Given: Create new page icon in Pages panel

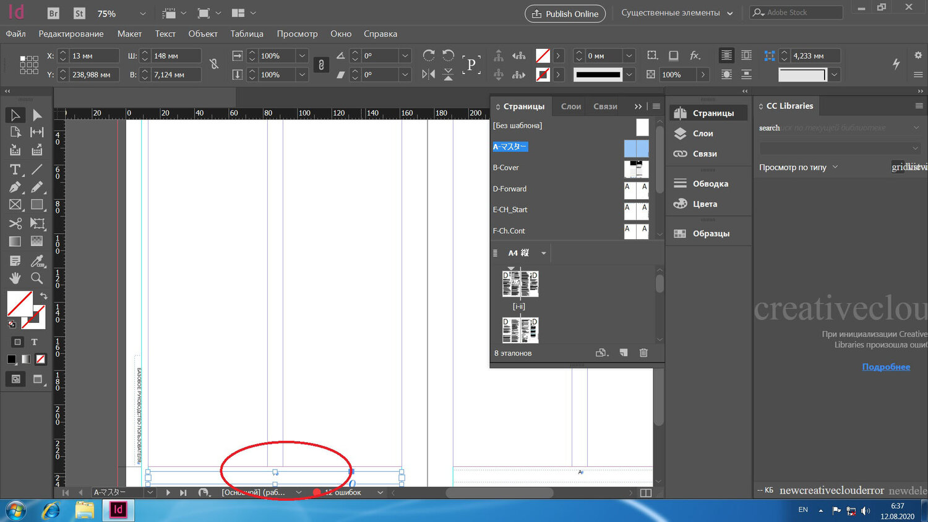Looking at the screenshot, I should pyautogui.click(x=624, y=353).
